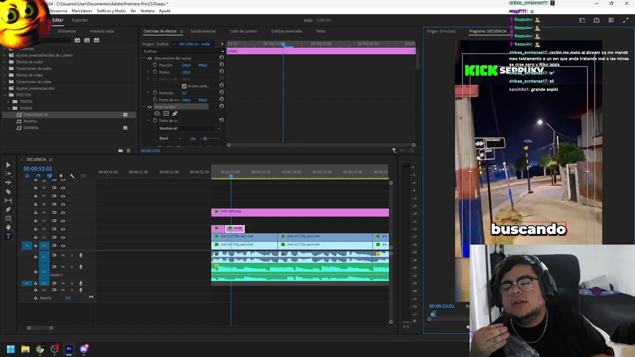This screenshot has height=357, width=635.
Task: Reset the Posición parameter
Action: tap(221, 65)
